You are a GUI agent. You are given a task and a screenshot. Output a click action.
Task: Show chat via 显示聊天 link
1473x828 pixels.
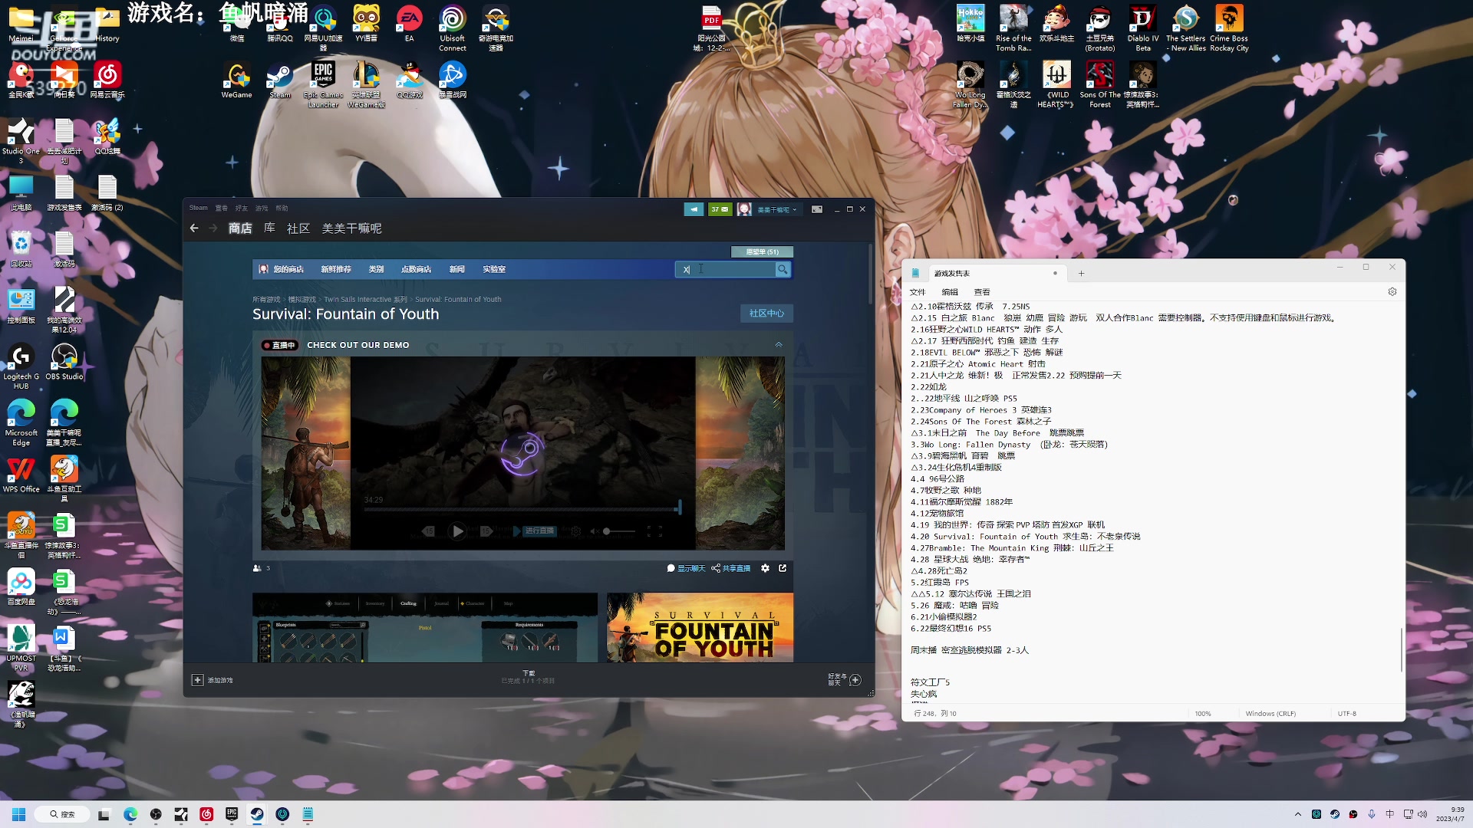tap(686, 568)
